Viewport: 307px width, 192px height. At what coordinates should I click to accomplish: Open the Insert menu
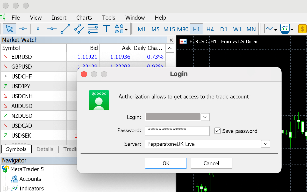tap(59, 18)
